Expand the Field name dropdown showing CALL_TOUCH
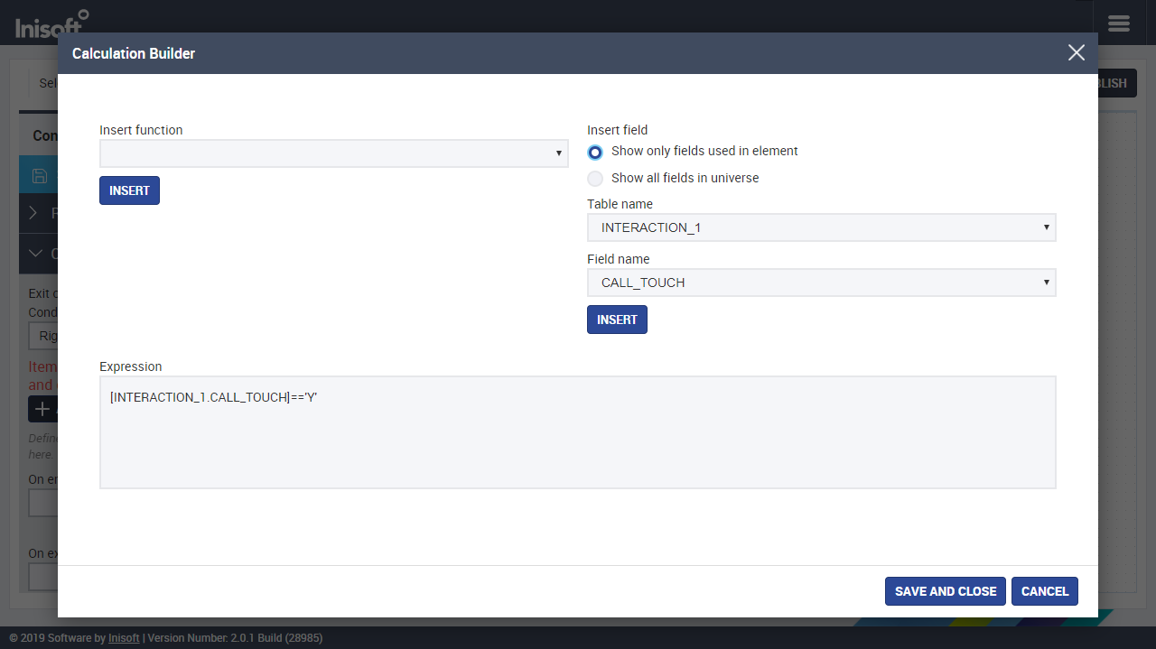1156x649 pixels. 821,283
